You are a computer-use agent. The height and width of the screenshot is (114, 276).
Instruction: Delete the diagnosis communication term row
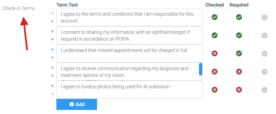point(264,72)
